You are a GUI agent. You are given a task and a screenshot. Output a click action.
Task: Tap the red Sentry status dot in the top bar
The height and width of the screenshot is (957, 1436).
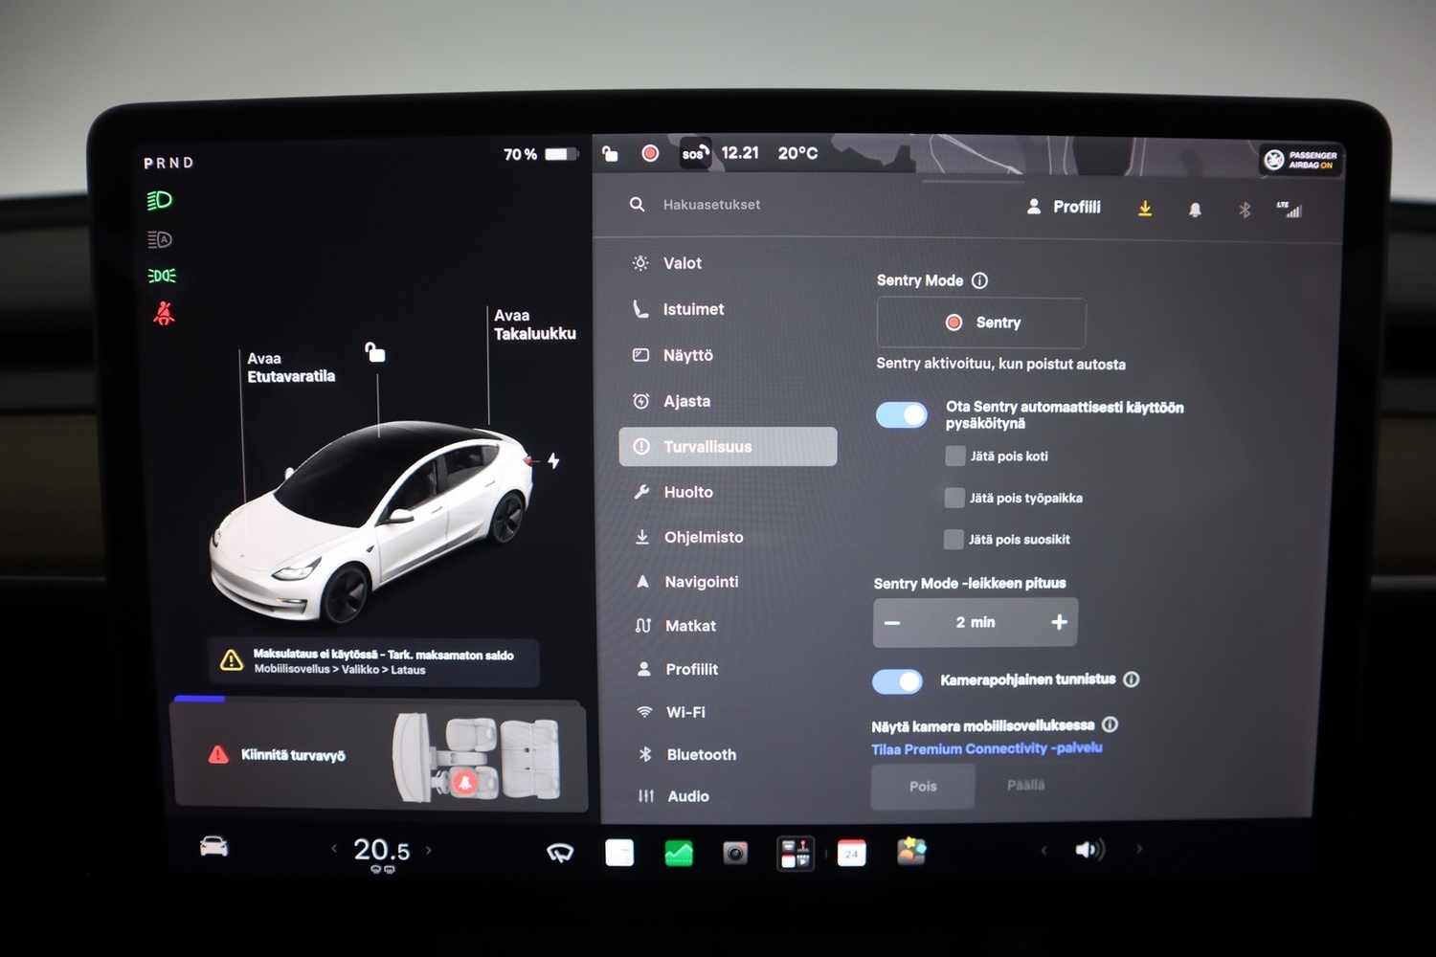650,153
